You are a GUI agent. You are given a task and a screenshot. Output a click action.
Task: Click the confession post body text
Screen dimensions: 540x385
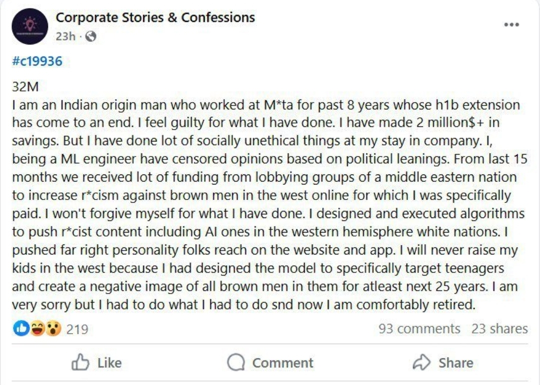[x=265, y=205]
